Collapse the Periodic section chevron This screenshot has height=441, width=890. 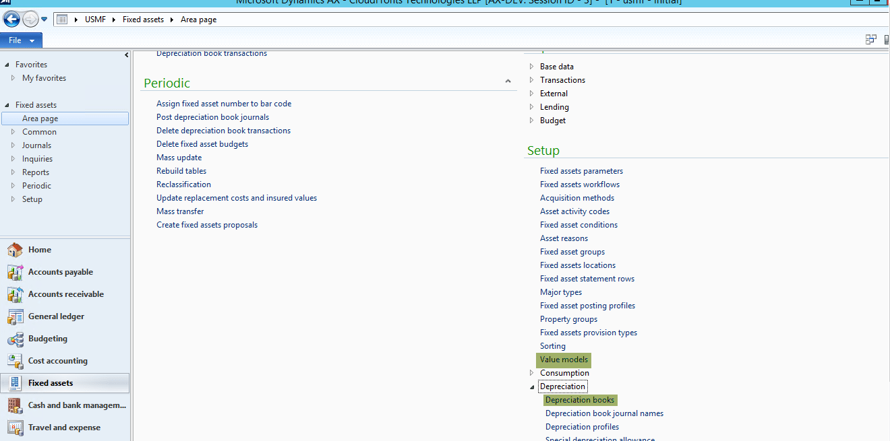[x=508, y=81]
